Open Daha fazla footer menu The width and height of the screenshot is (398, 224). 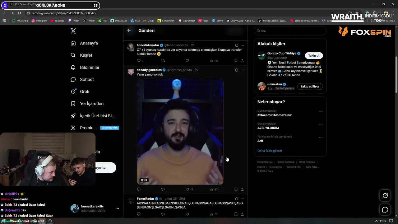point(312,167)
